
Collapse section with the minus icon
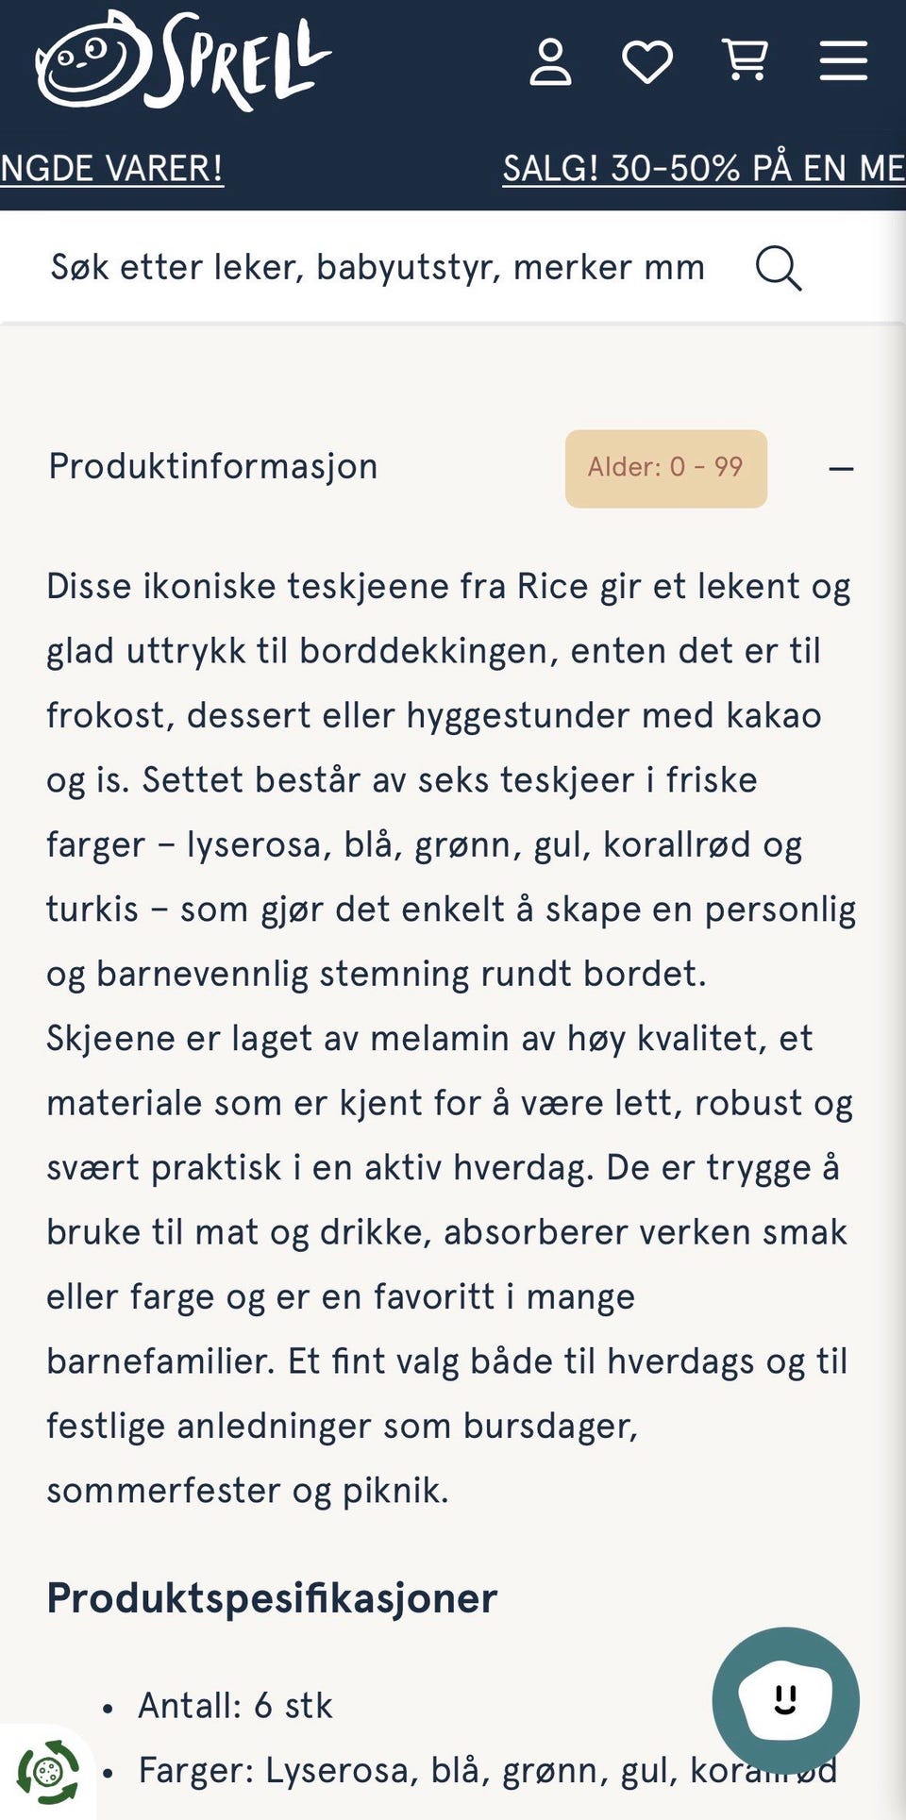[x=841, y=468]
